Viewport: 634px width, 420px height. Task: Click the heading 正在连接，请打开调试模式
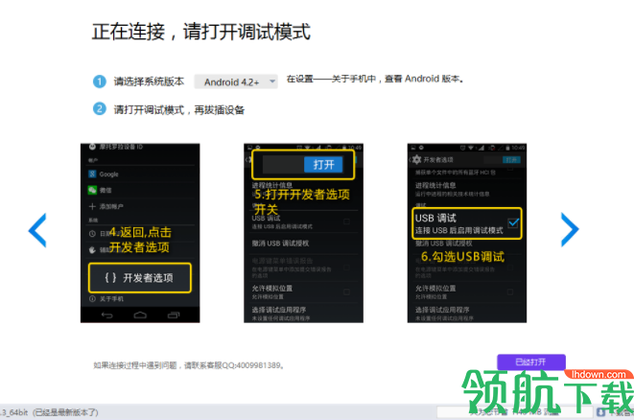[x=201, y=32]
